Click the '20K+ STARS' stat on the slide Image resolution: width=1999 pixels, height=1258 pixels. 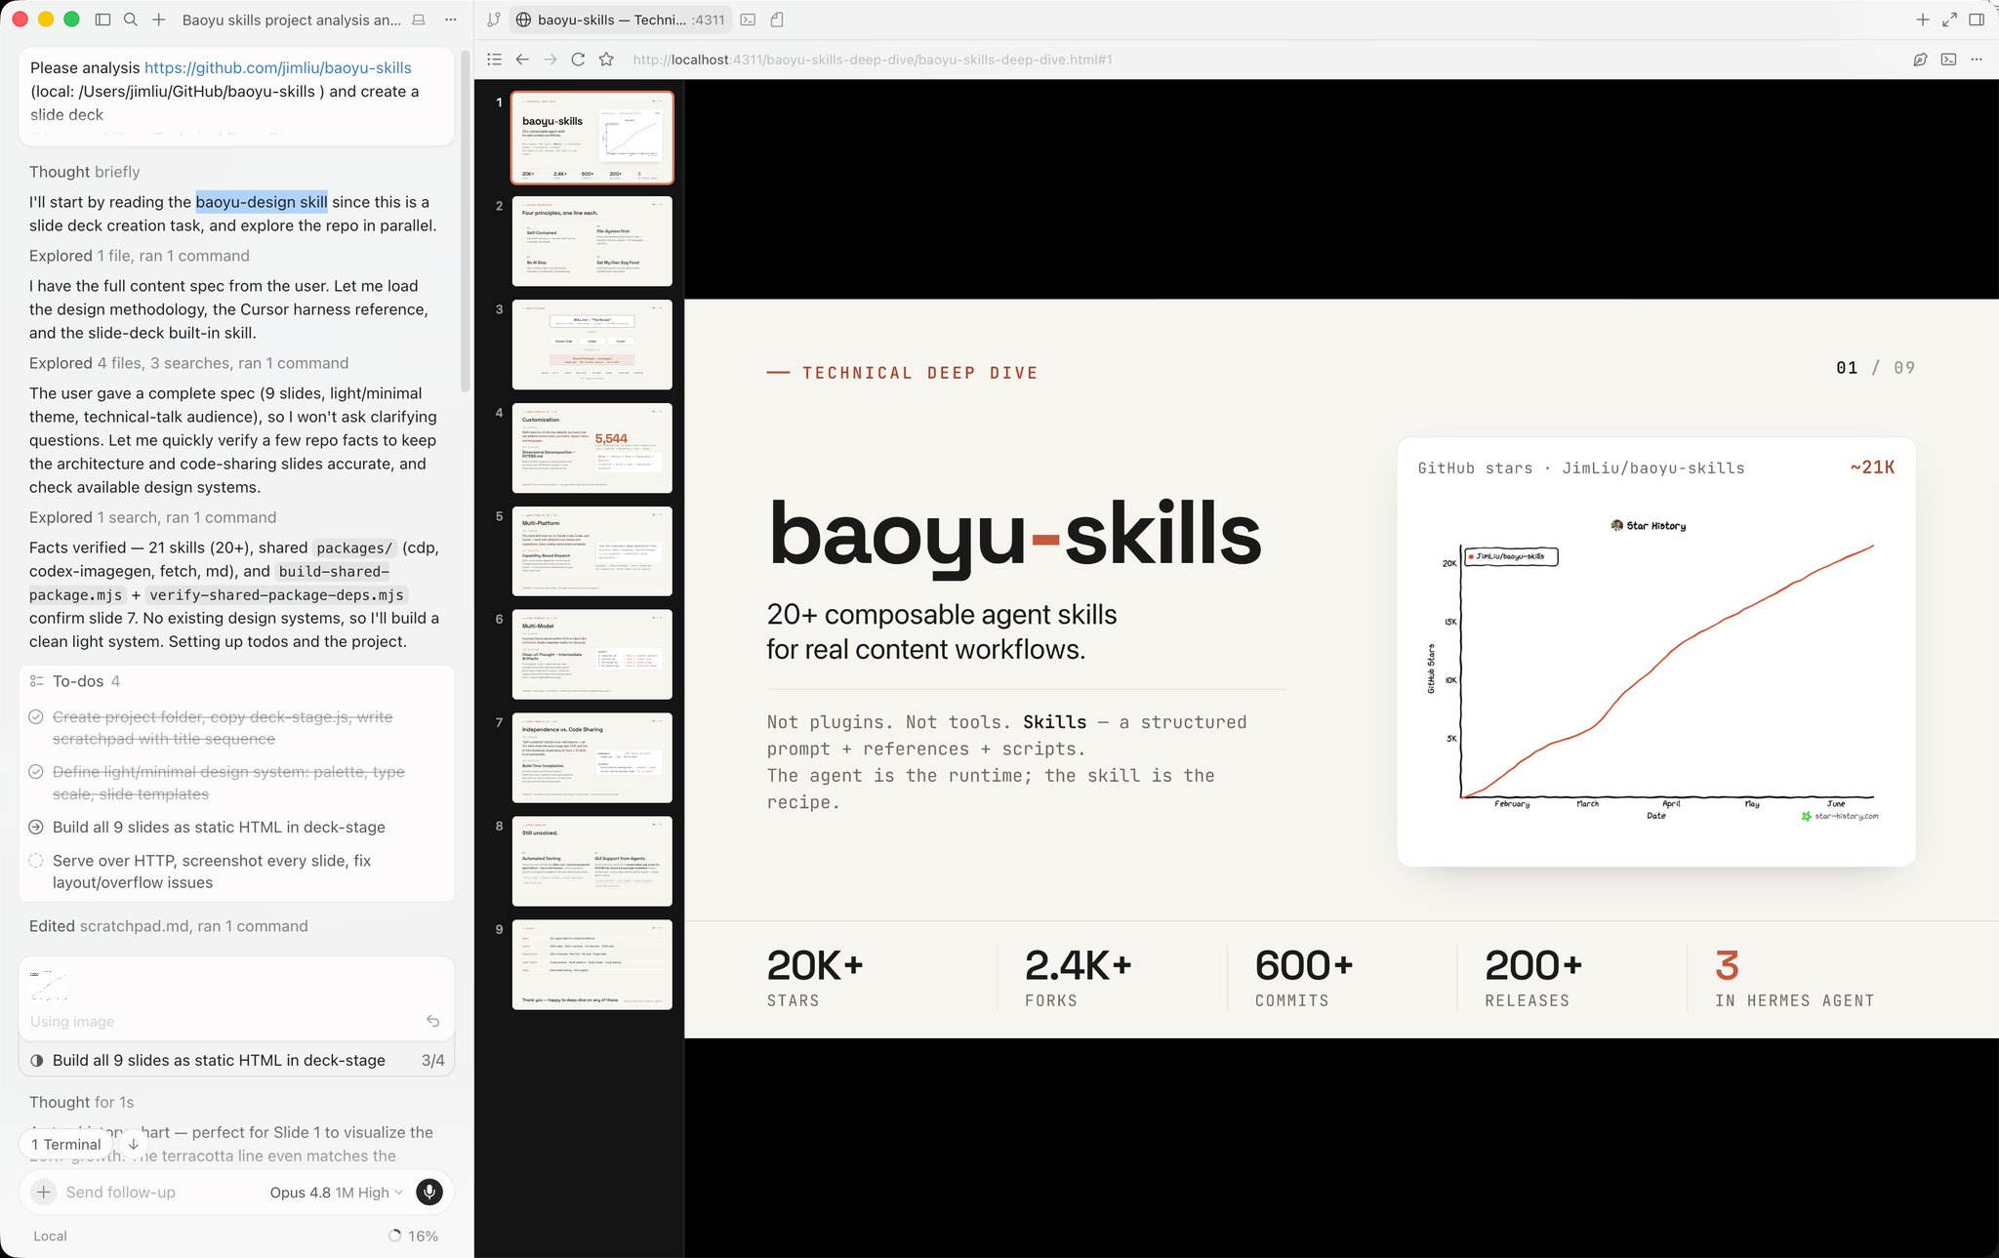click(815, 978)
